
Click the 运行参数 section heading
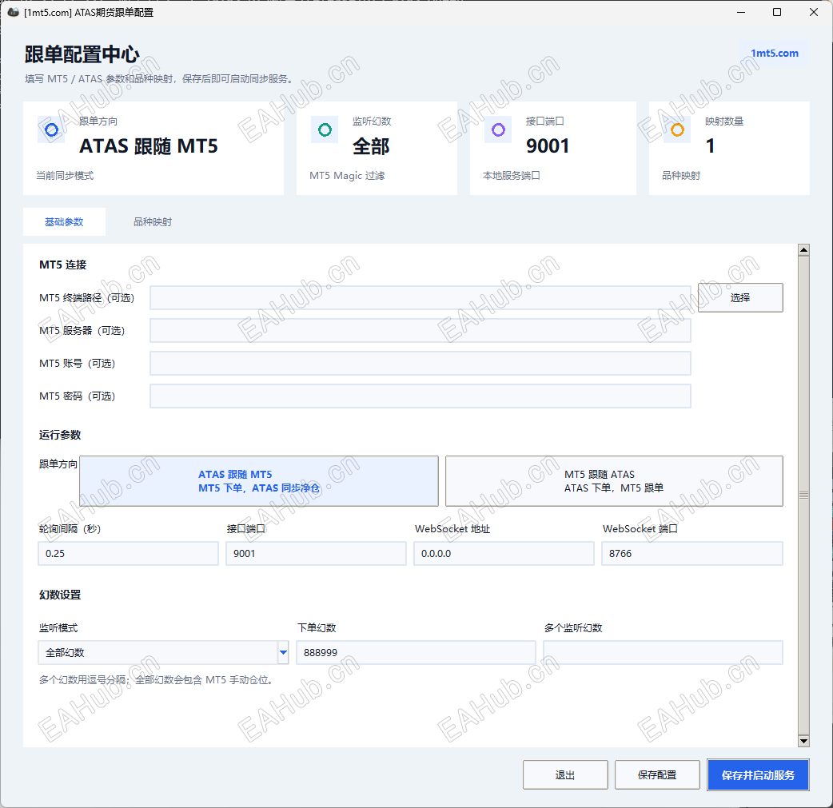coord(60,435)
